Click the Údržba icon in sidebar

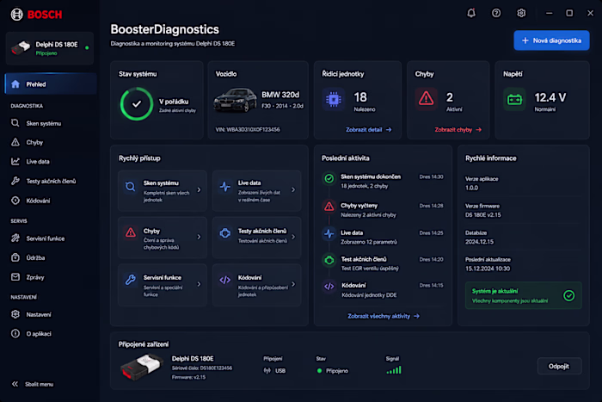pos(15,257)
